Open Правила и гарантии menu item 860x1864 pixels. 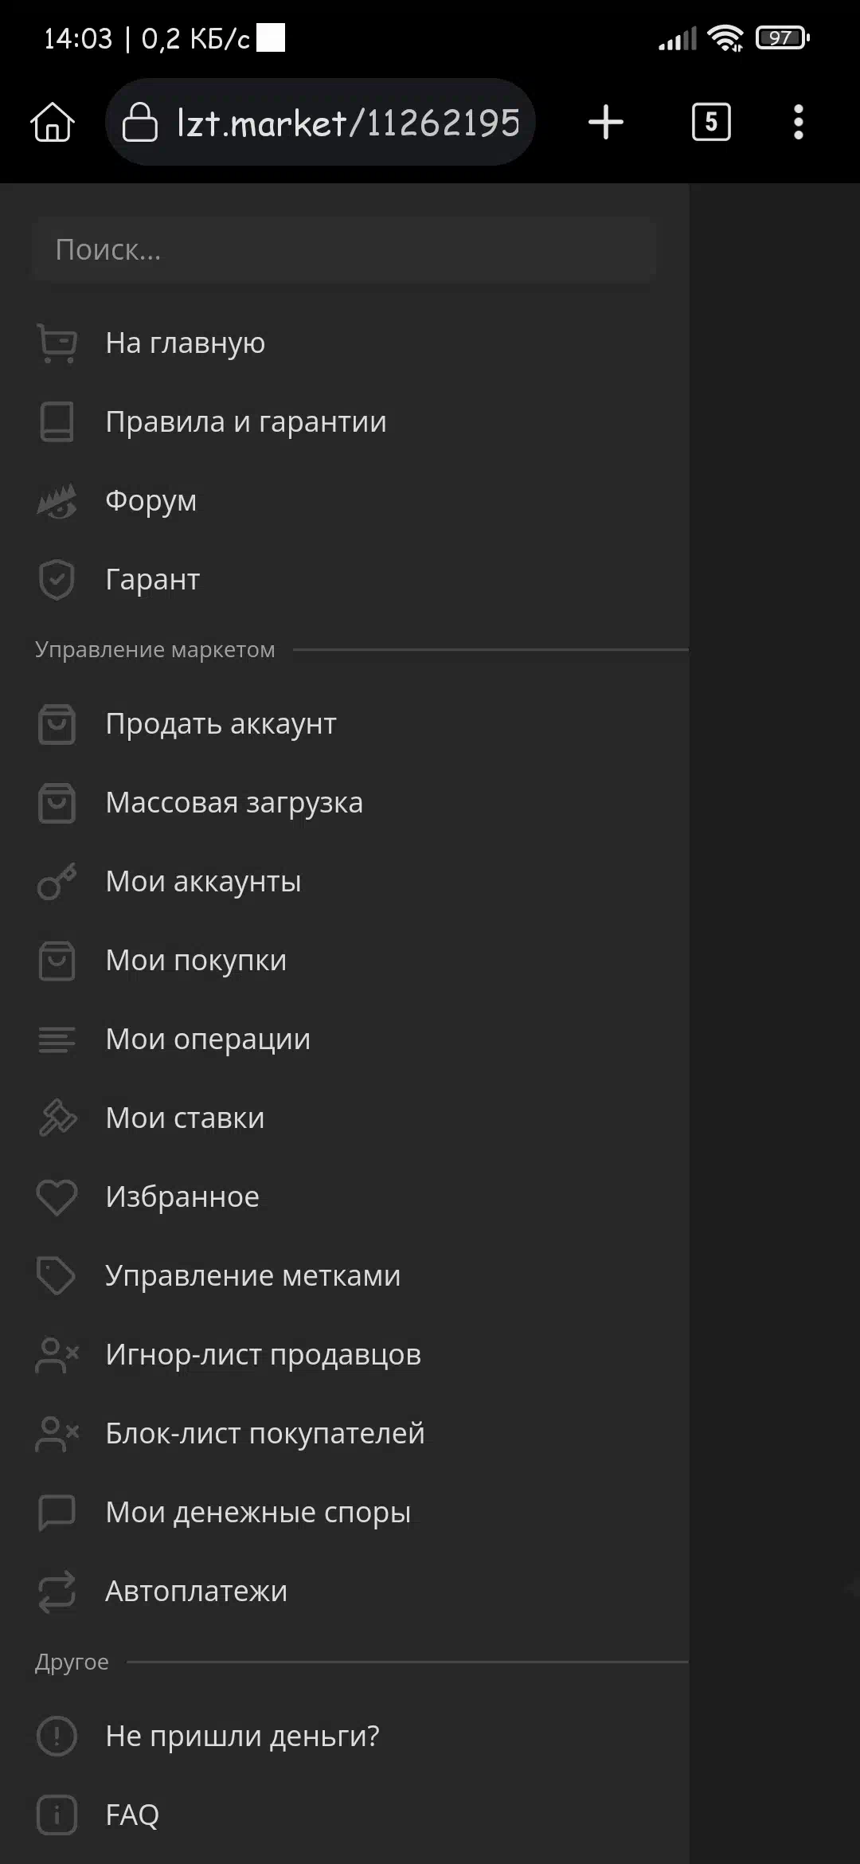tap(245, 422)
